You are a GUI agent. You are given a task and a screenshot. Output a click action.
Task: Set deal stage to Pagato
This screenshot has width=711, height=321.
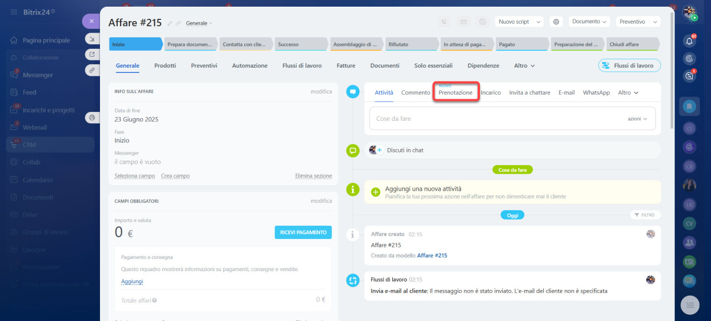[x=520, y=44]
